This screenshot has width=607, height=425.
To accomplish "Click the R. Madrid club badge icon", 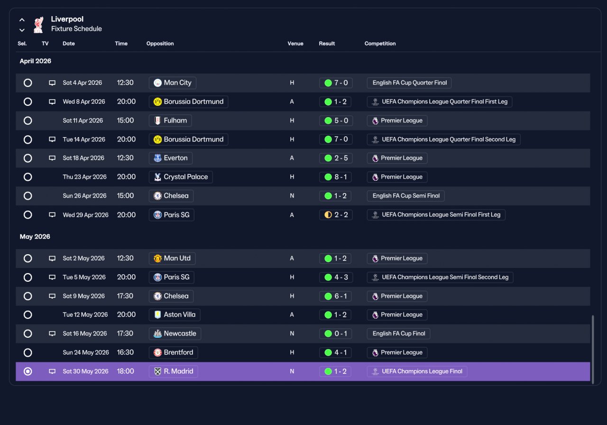I will click(x=158, y=371).
